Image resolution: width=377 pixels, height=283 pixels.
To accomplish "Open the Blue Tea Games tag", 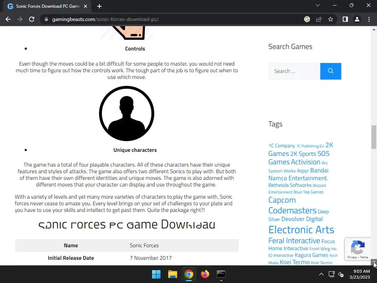I will 309,192.
